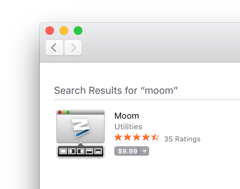The image size is (240, 189).
Task: Open the Moom app title link
Action: [x=127, y=116]
